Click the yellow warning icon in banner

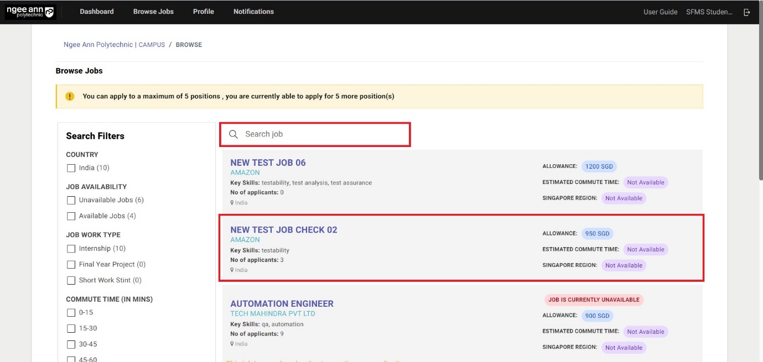[70, 96]
